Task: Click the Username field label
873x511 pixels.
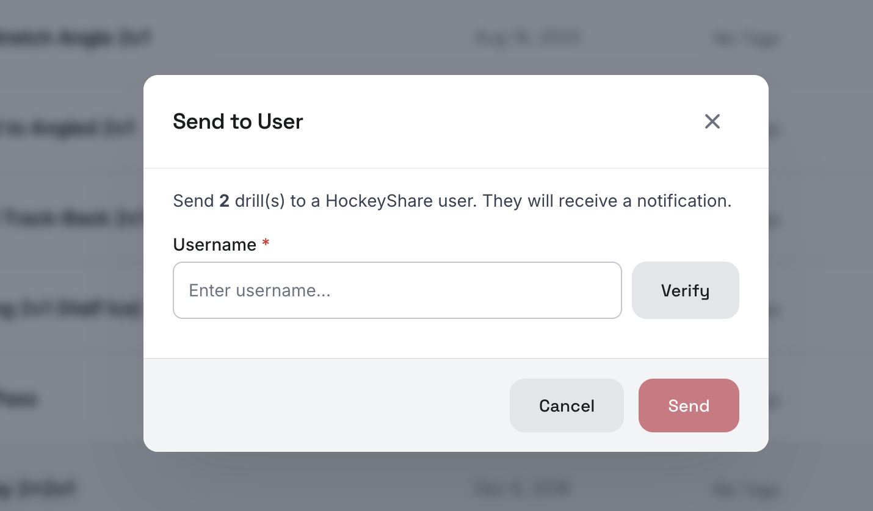Action: coord(215,245)
